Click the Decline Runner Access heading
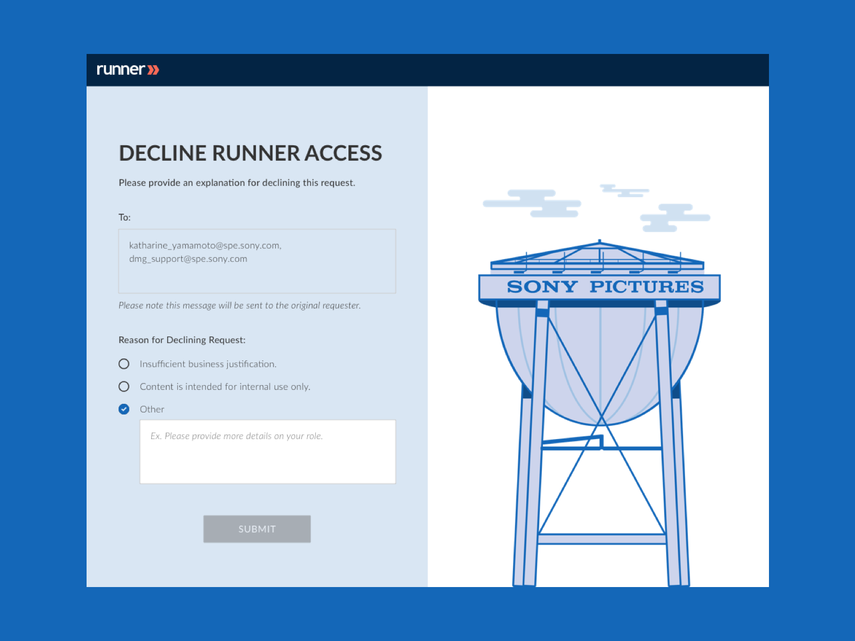 coord(251,153)
